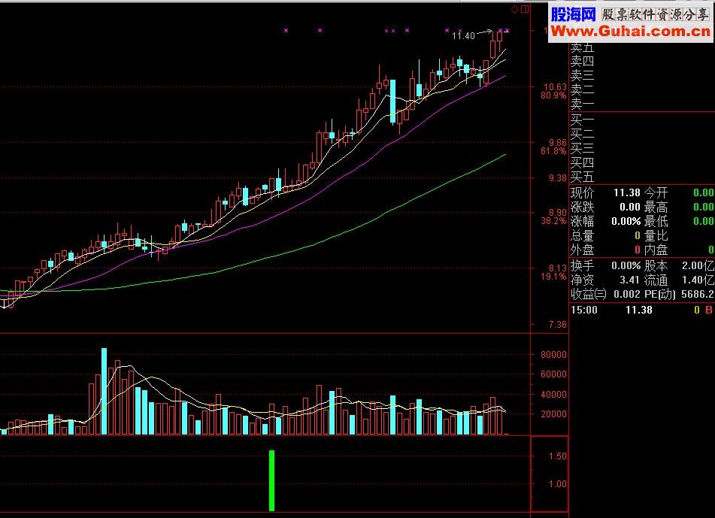Click the 股本 value 2.00亿
The width and height of the screenshot is (715, 518).
[x=698, y=266]
